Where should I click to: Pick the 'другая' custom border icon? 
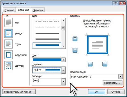tap(9, 66)
